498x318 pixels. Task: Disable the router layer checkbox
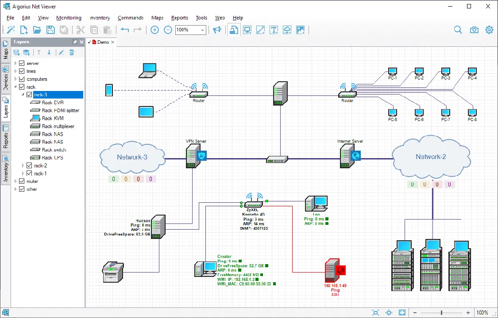[x=22, y=181]
